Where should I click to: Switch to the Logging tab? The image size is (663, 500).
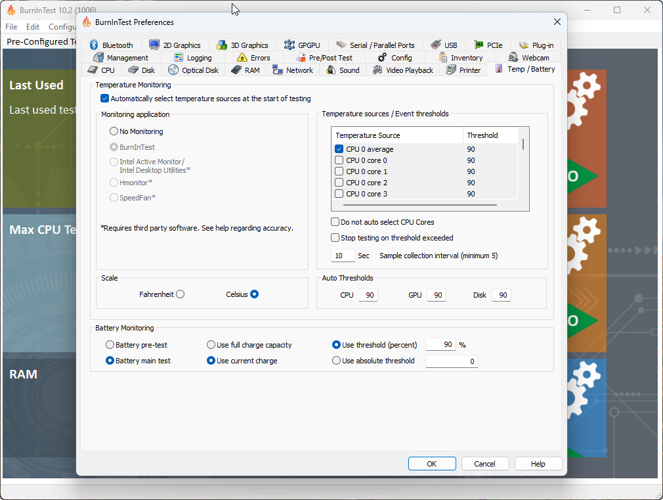[x=192, y=58]
